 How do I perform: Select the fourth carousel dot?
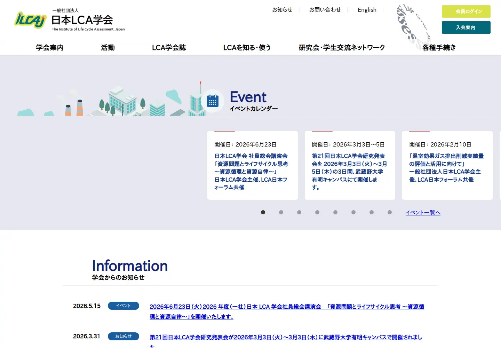(x=317, y=212)
